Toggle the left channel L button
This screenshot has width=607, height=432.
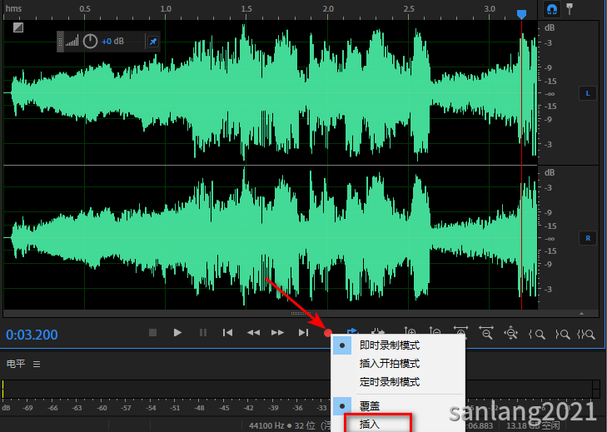click(x=587, y=93)
